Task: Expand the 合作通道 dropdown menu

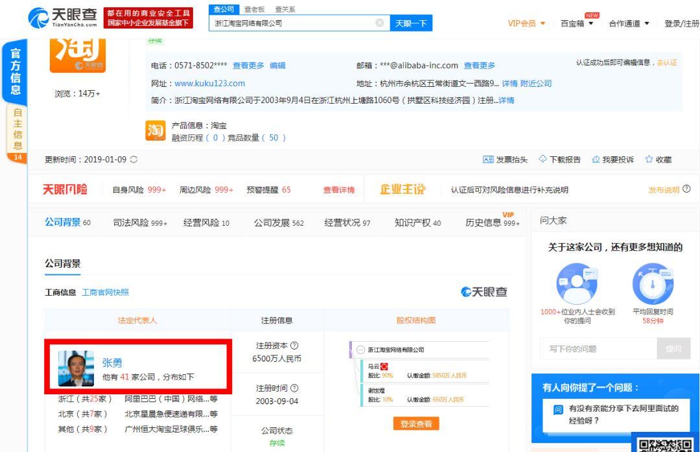Action: (629, 23)
